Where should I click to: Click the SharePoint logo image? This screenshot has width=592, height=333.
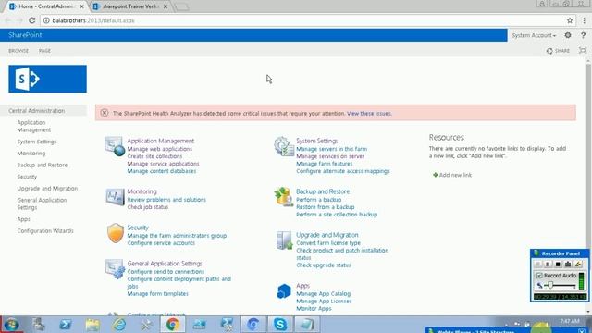(47, 79)
